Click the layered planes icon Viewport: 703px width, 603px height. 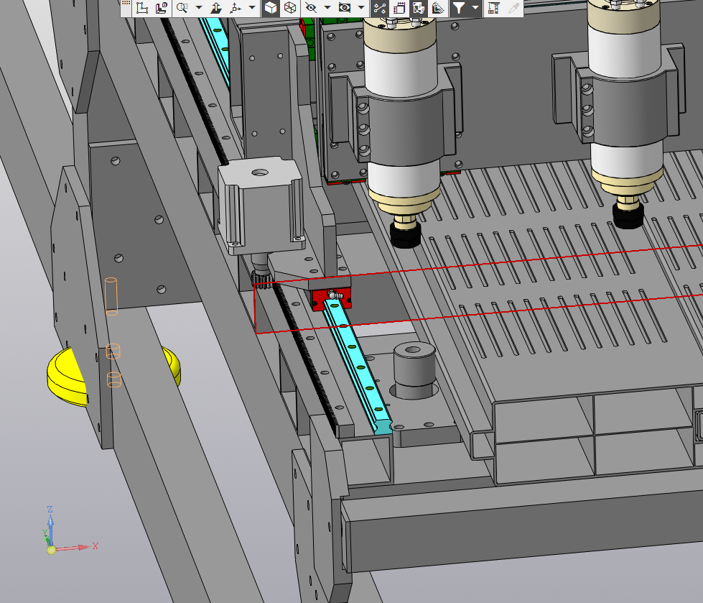point(438,8)
